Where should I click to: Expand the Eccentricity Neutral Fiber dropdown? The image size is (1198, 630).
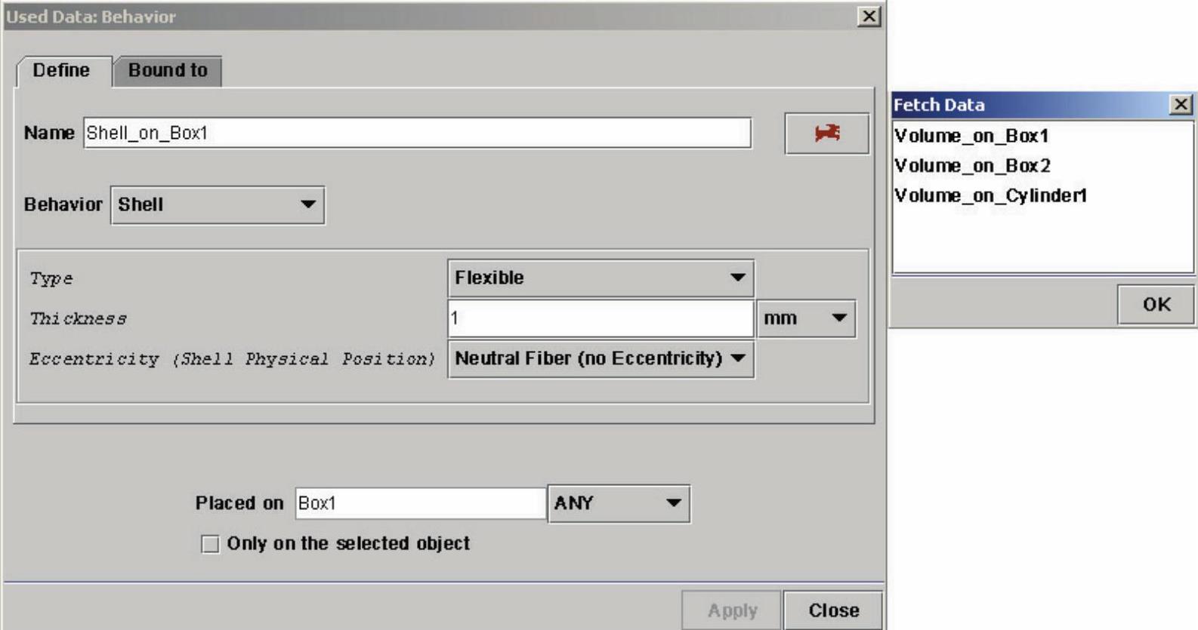pyautogui.click(x=601, y=358)
